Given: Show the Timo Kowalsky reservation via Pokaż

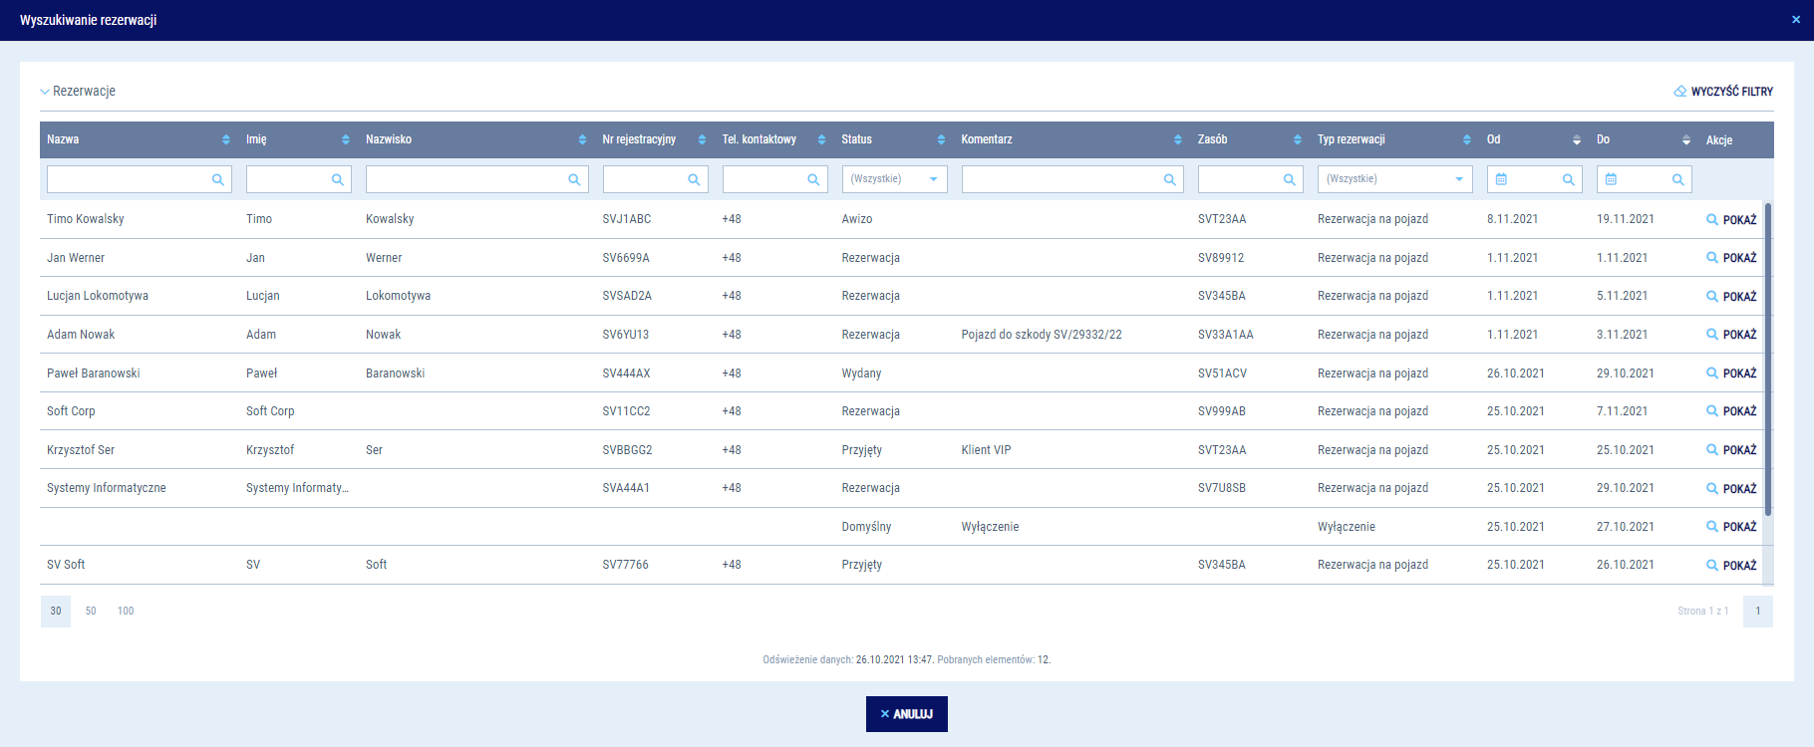Looking at the screenshot, I should [x=1731, y=220].
